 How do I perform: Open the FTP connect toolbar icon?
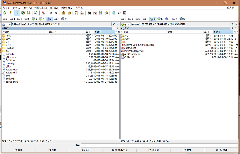click(76, 13)
